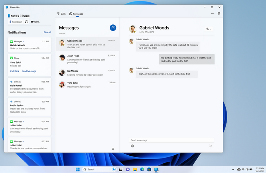Expand Messages chevron in Gabriel Woods notification
Screen dimensions: 266x174
23,41
